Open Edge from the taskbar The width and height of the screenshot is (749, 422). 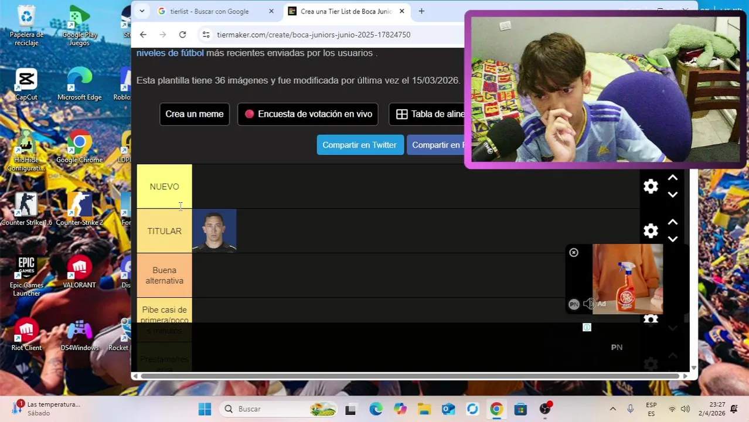[376, 409]
